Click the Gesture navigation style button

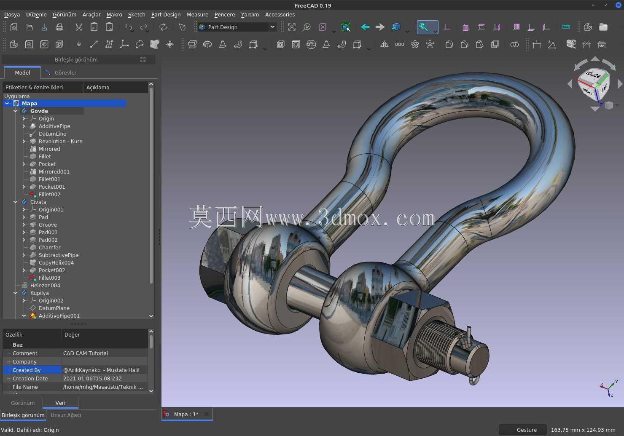523,430
